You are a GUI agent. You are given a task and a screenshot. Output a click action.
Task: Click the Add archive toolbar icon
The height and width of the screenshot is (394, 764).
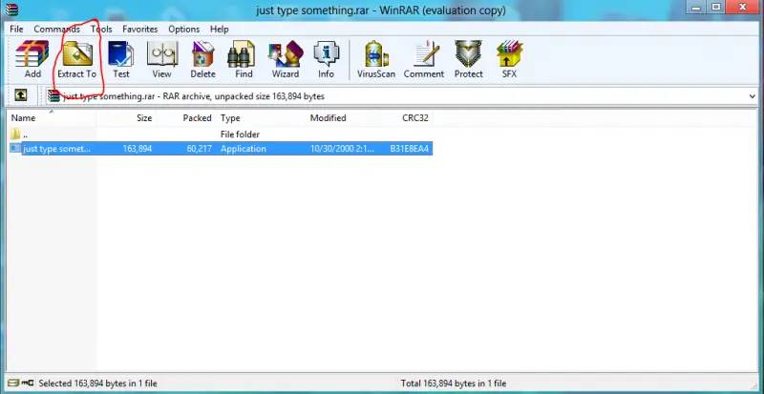pos(32,59)
